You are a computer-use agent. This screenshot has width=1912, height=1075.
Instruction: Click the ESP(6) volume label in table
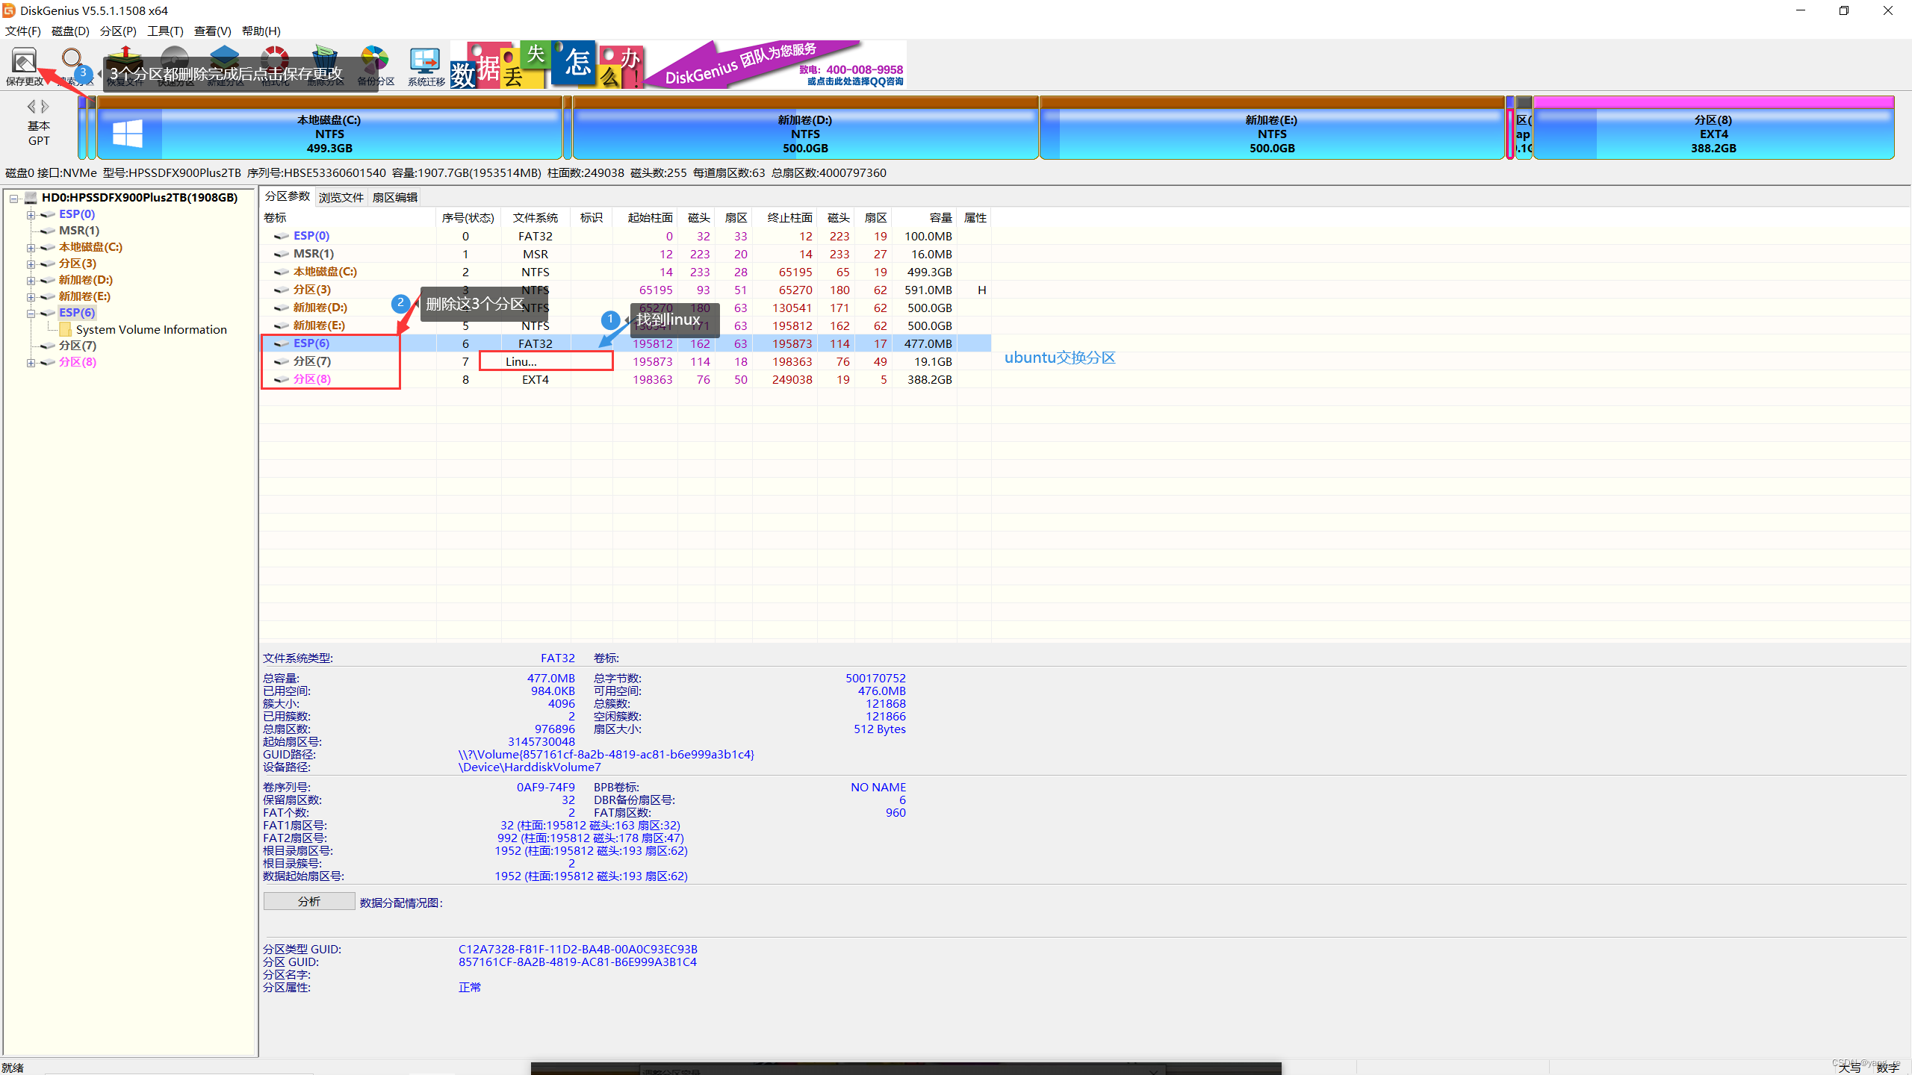point(311,343)
